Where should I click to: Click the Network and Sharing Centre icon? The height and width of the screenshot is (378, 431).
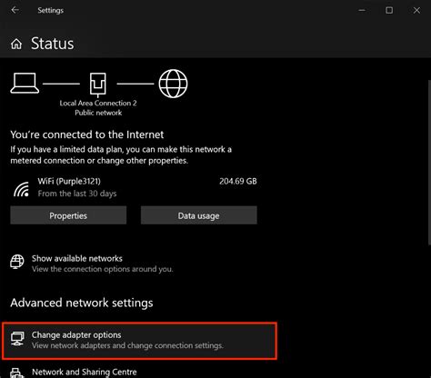click(17, 373)
